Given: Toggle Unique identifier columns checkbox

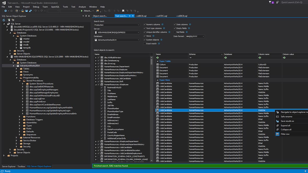Looking at the screenshot, I should 144,32.
